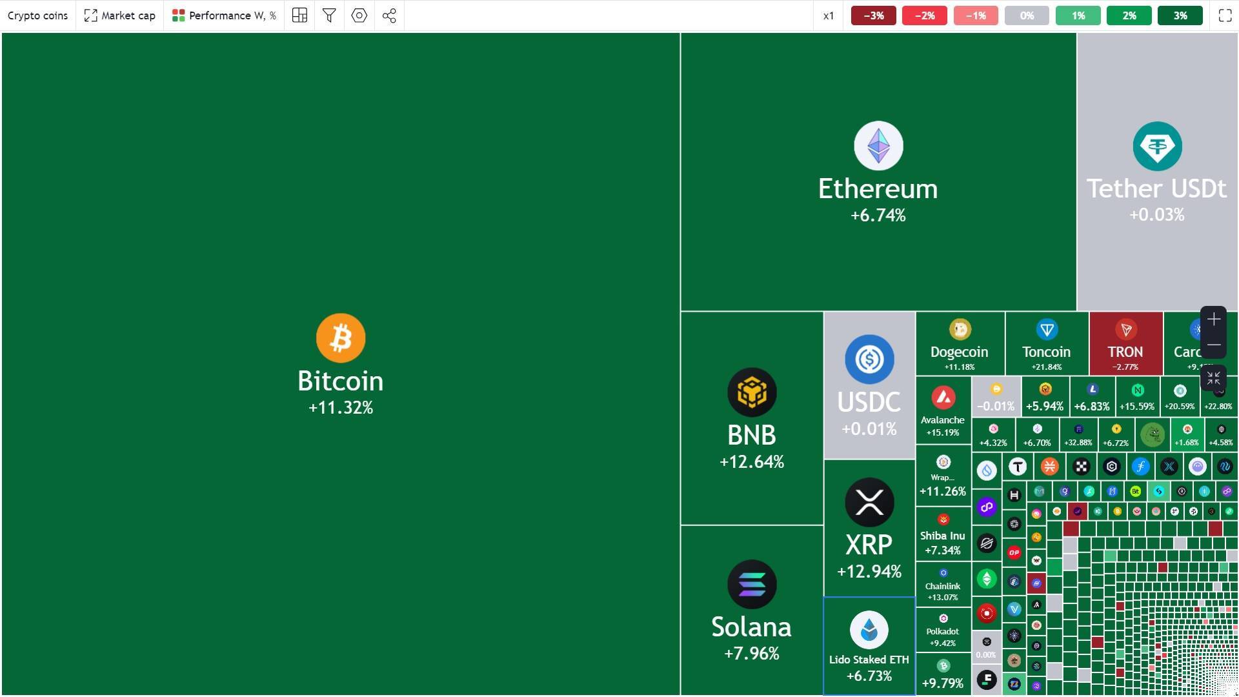
Task: Click the watchlist/eye icon
Action: (358, 14)
